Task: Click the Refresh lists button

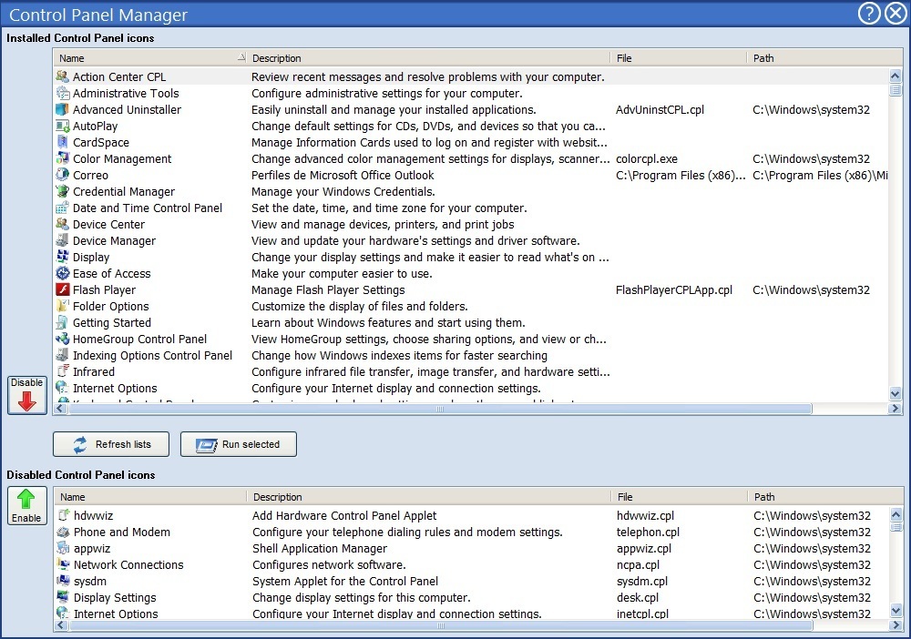Action: pos(110,444)
